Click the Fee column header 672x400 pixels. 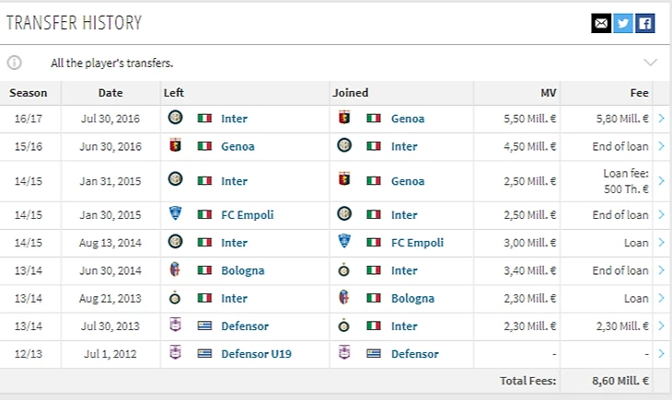[x=639, y=93]
